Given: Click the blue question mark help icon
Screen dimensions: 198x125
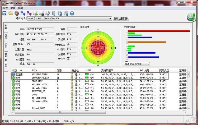Looking at the screenshot, I should pyautogui.click(x=72, y=13).
